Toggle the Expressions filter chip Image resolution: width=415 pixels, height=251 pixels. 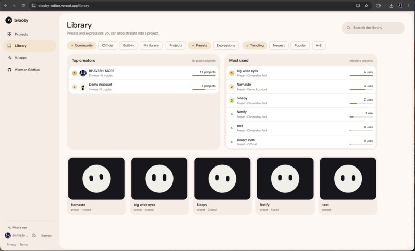[x=226, y=45]
